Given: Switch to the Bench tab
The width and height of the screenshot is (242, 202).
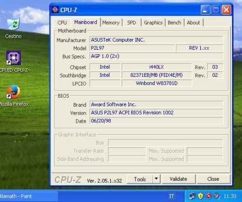Looking at the screenshot, I should click(x=174, y=23).
